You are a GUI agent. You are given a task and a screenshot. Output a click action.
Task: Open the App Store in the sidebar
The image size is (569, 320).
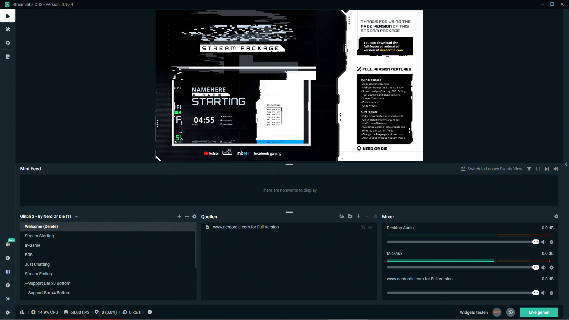[x=8, y=57]
